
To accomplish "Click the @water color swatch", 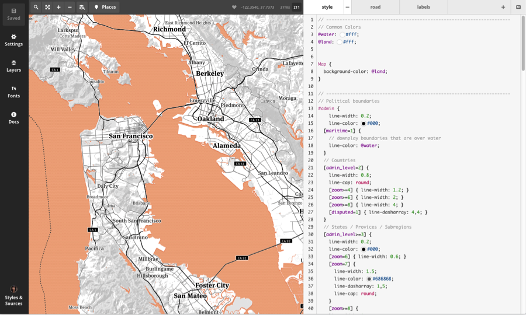I will click(342, 34).
